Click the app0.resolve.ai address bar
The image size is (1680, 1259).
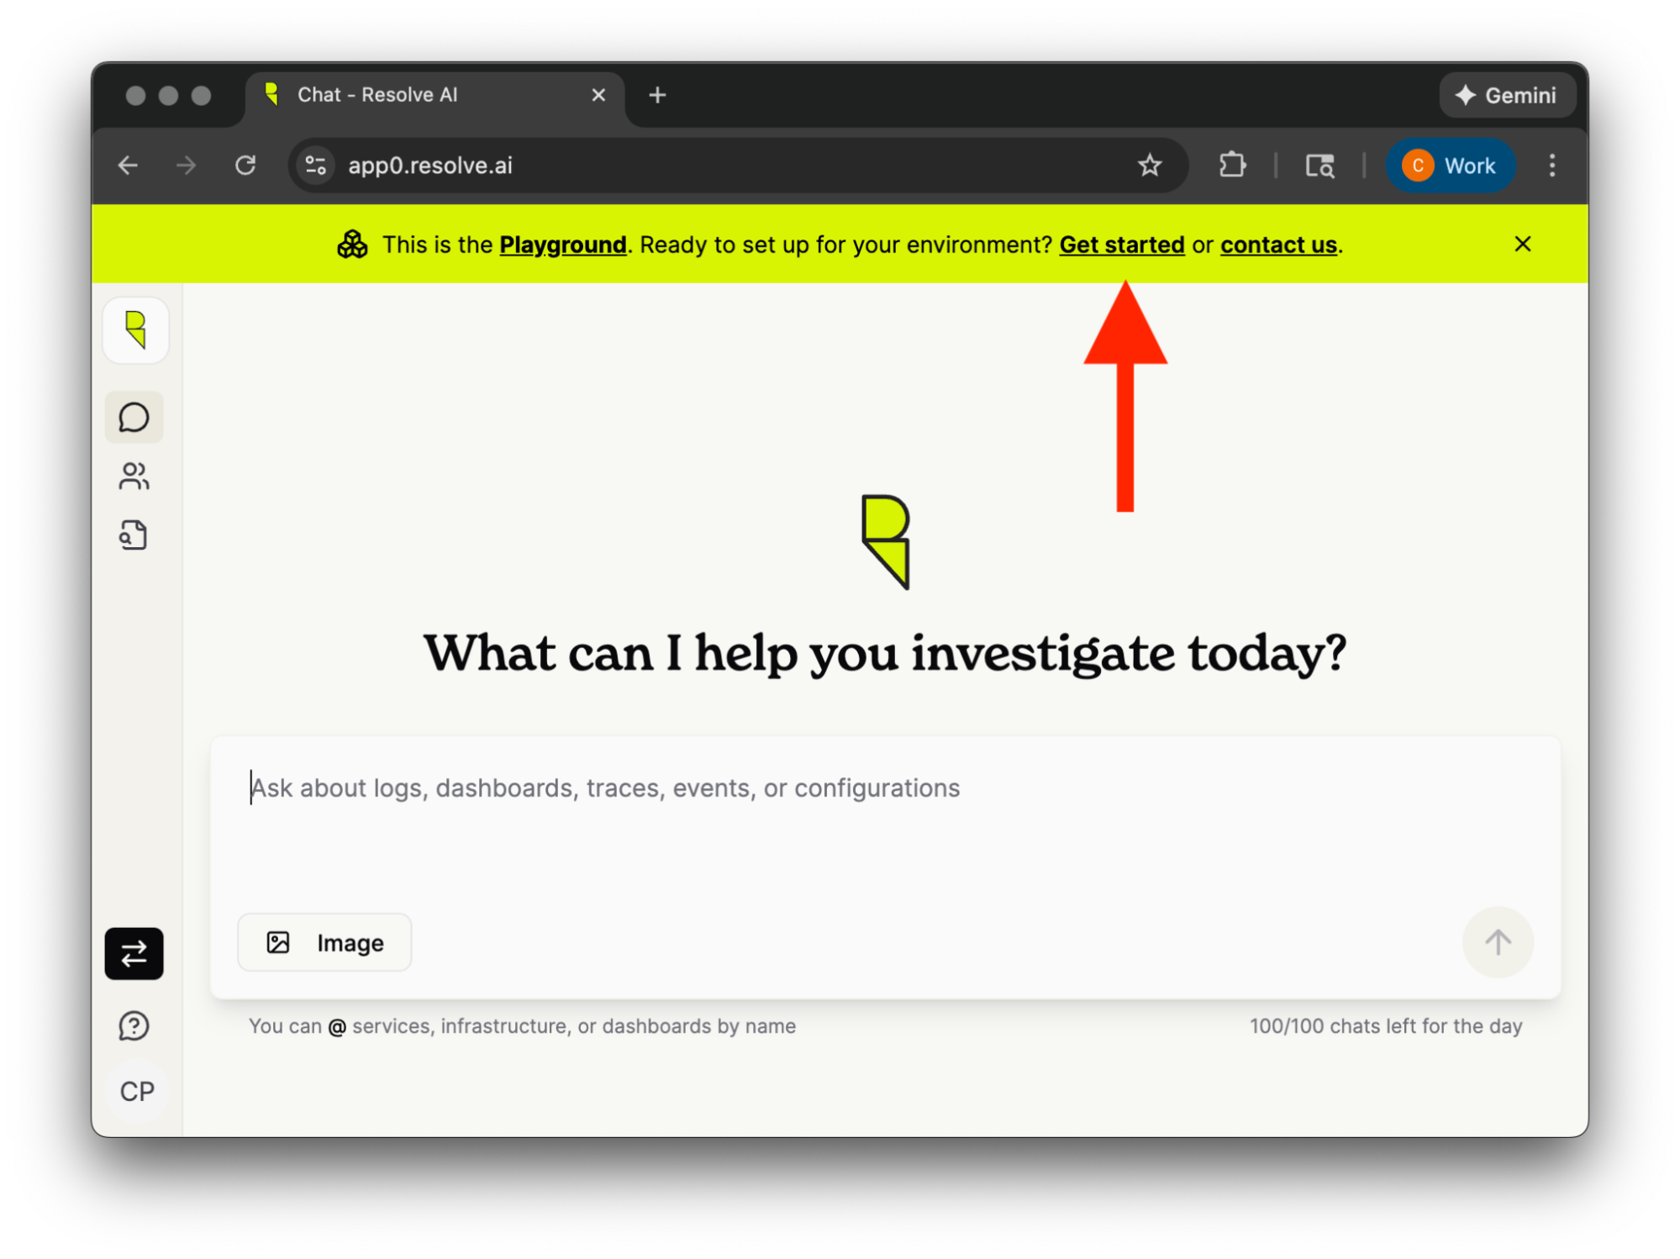click(x=738, y=166)
